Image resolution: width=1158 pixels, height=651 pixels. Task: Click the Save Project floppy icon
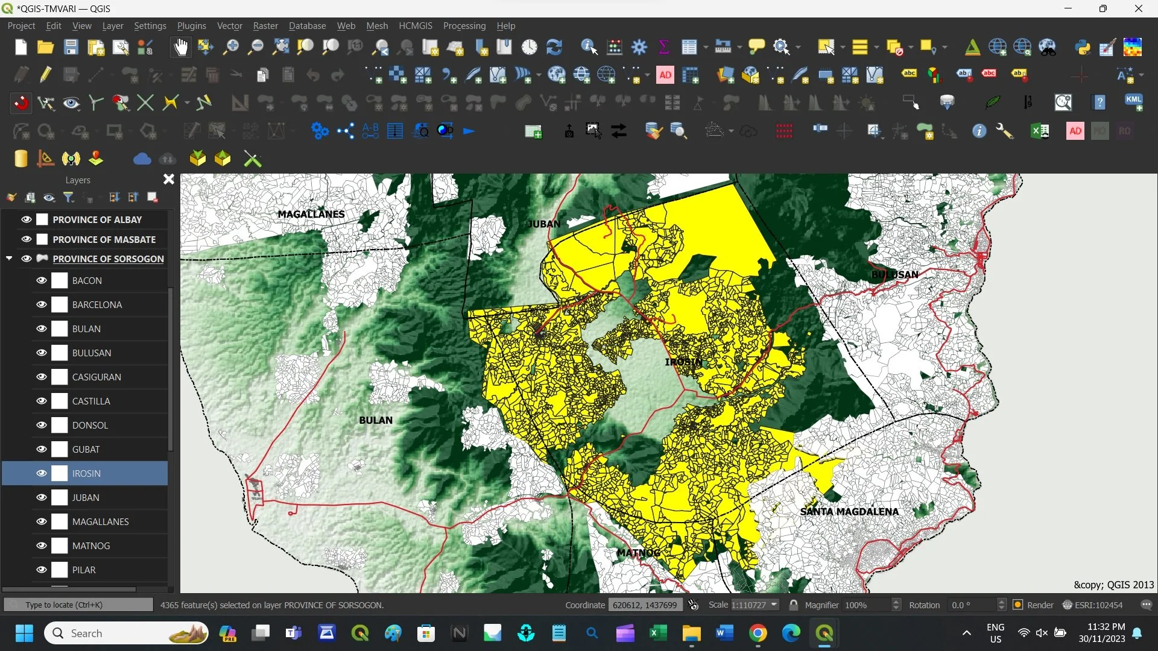(71, 47)
